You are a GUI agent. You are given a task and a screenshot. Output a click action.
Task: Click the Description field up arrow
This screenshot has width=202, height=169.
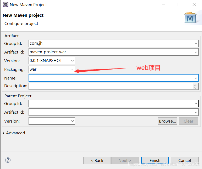tap(195, 85)
